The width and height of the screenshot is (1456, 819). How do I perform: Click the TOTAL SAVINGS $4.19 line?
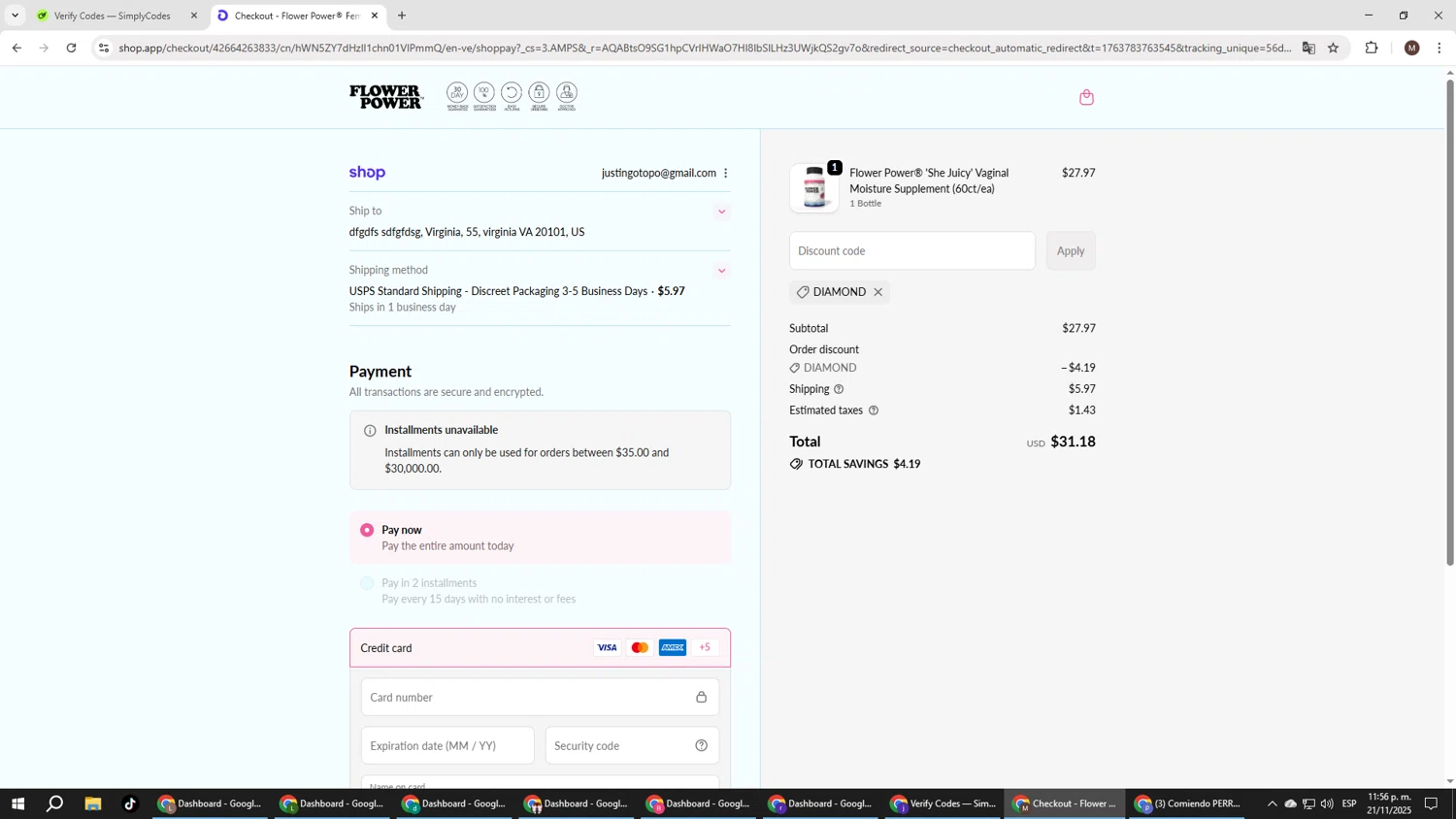tap(855, 464)
